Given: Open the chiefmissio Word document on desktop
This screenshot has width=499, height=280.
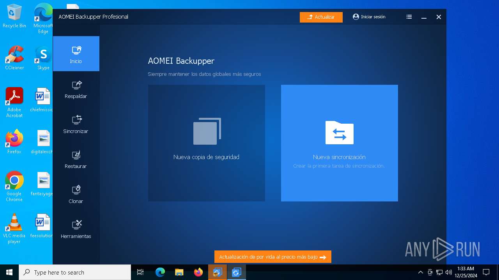Looking at the screenshot, I should tap(42, 100).
